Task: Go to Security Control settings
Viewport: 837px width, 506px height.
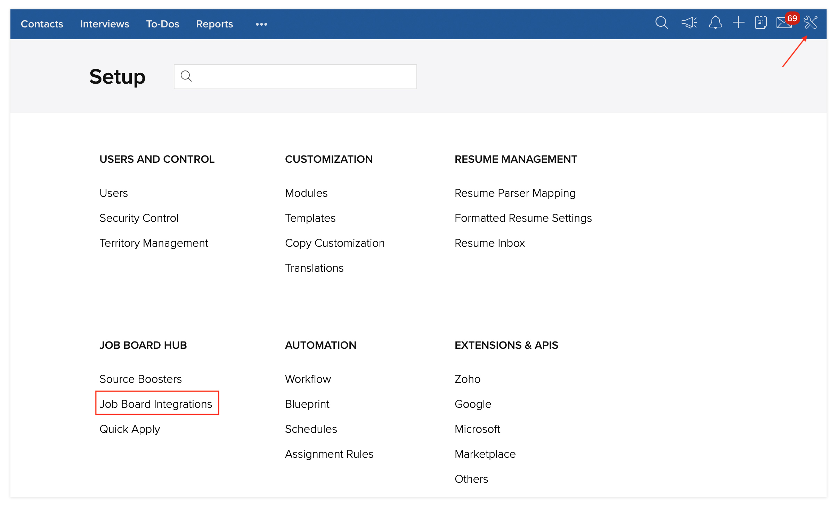Action: [x=139, y=218]
